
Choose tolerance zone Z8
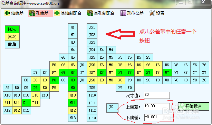(204, 80)
